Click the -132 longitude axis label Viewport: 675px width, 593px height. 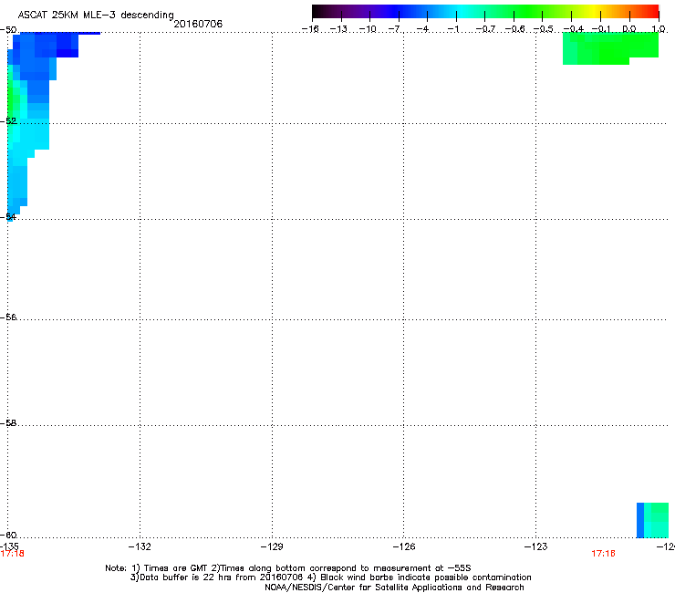click(140, 546)
